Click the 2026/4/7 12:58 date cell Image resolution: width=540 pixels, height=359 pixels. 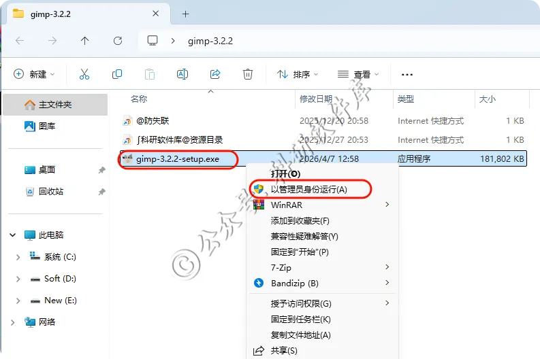coord(329,159)
